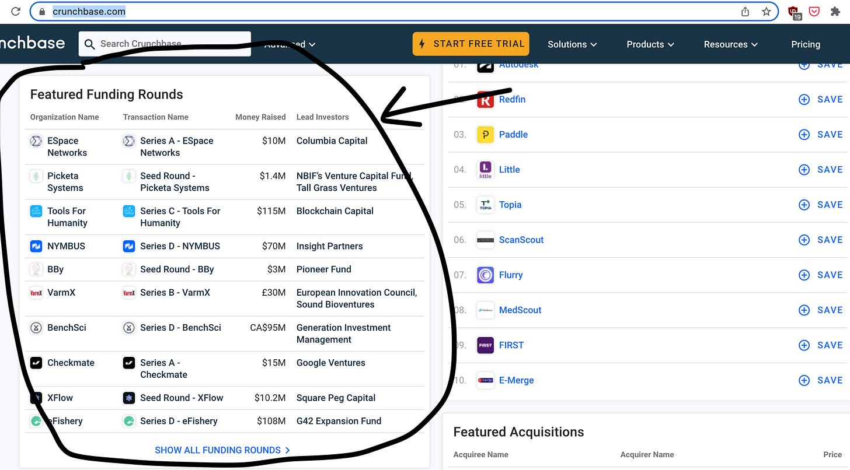Screen dimensions: 850x470
Task: Click the BBy organization logo
Action: [36, 269]
